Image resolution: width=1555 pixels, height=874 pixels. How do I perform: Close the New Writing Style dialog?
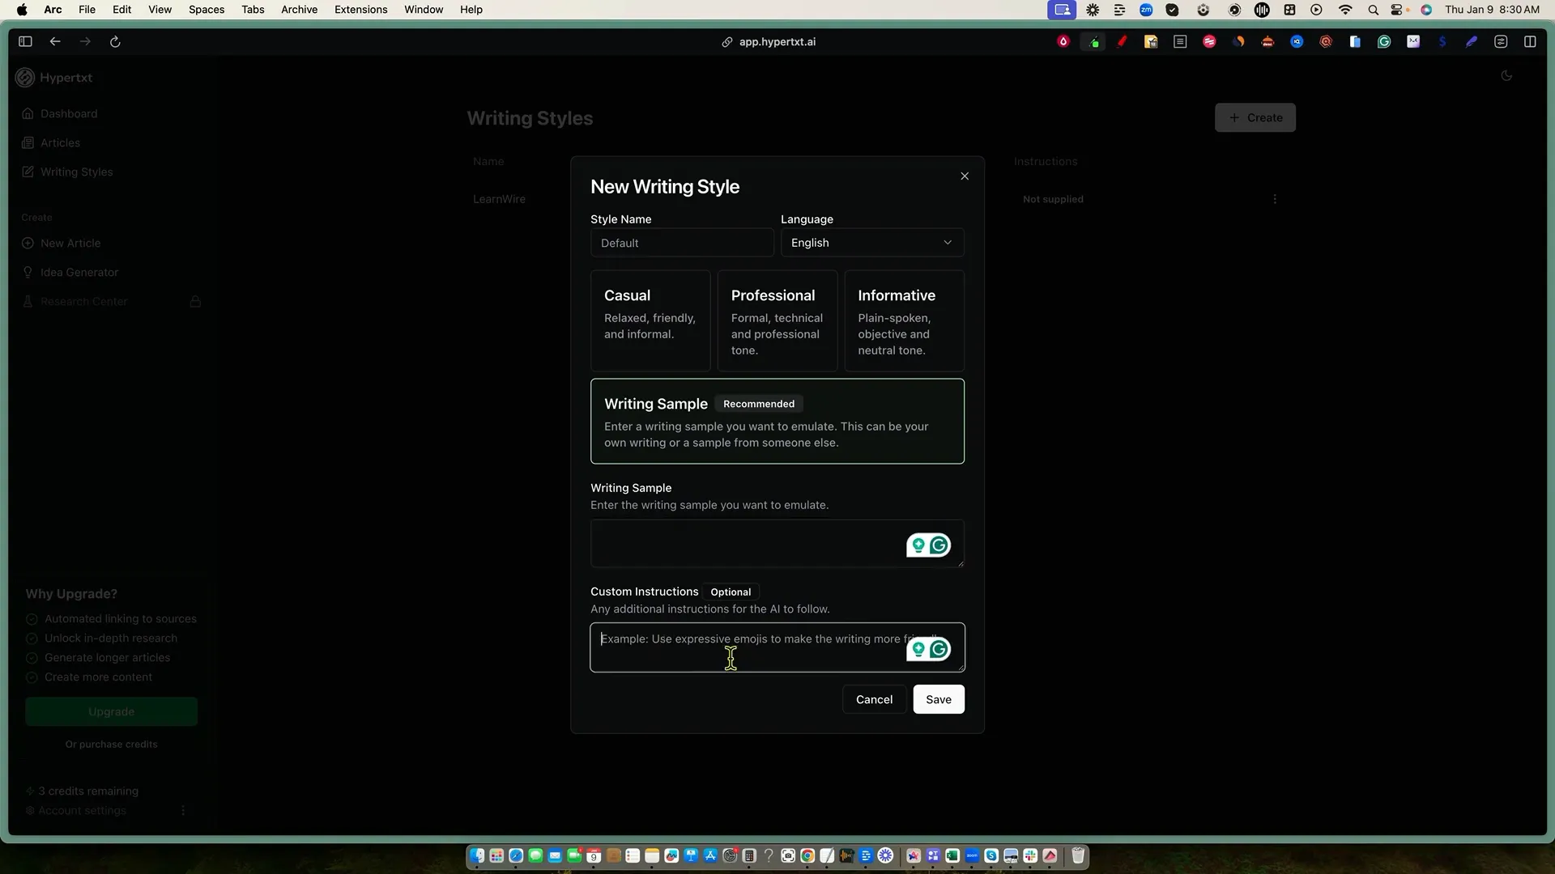click(965, 176)
